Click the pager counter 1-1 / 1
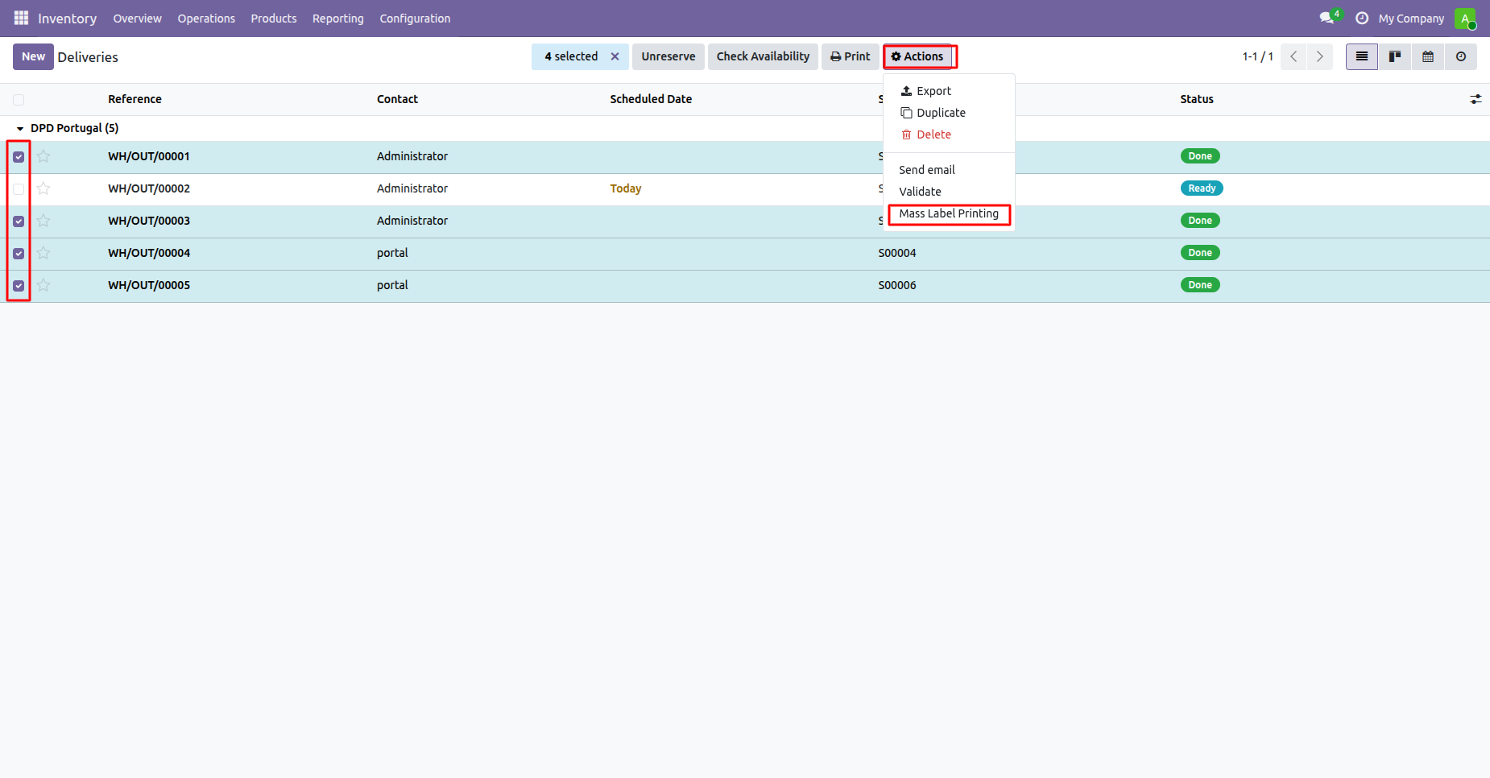The height and width of the screenshot is (778, 1490). (1257, 56)
